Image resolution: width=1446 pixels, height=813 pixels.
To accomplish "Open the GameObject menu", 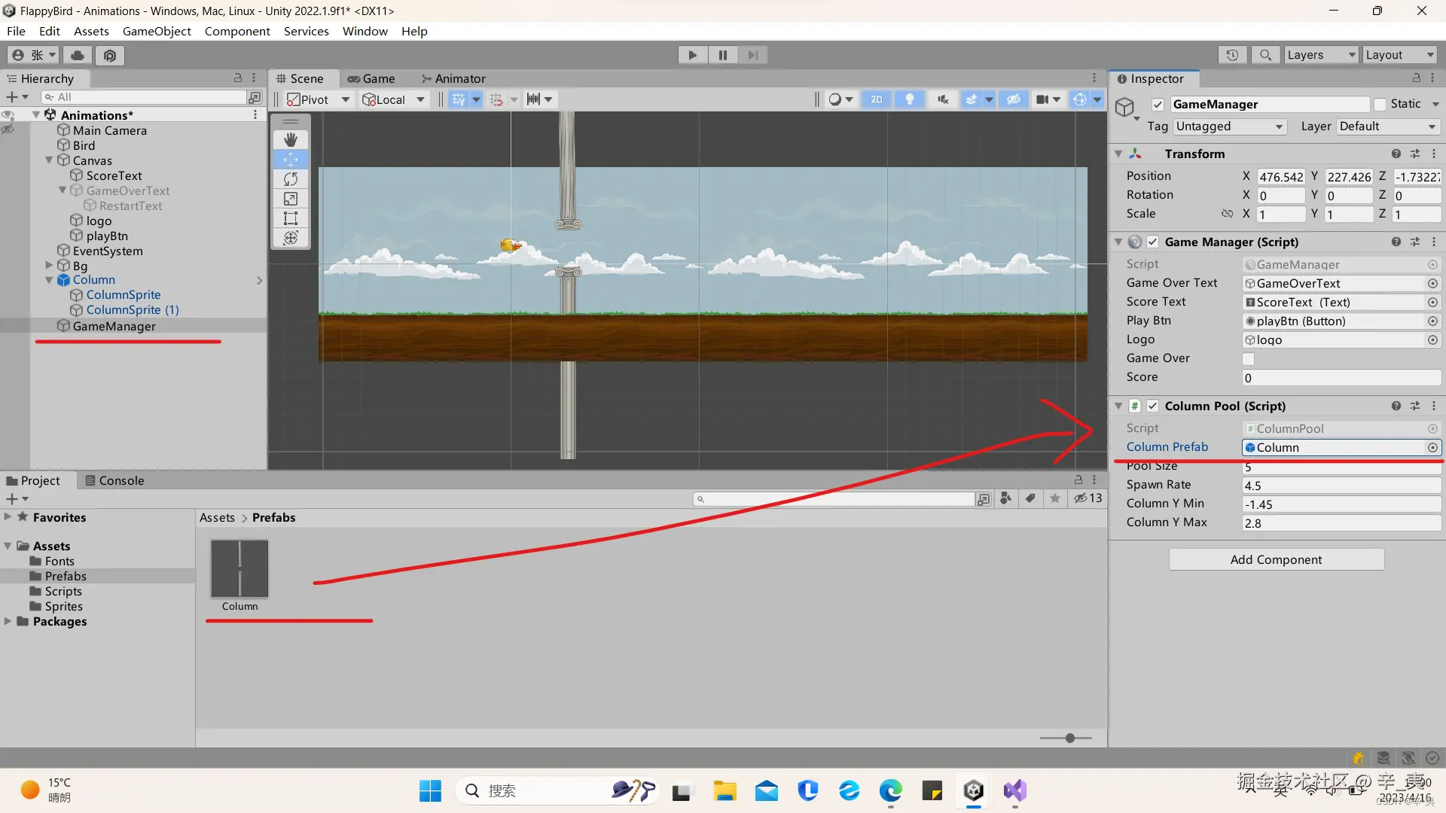I will (x=157, y=31).
